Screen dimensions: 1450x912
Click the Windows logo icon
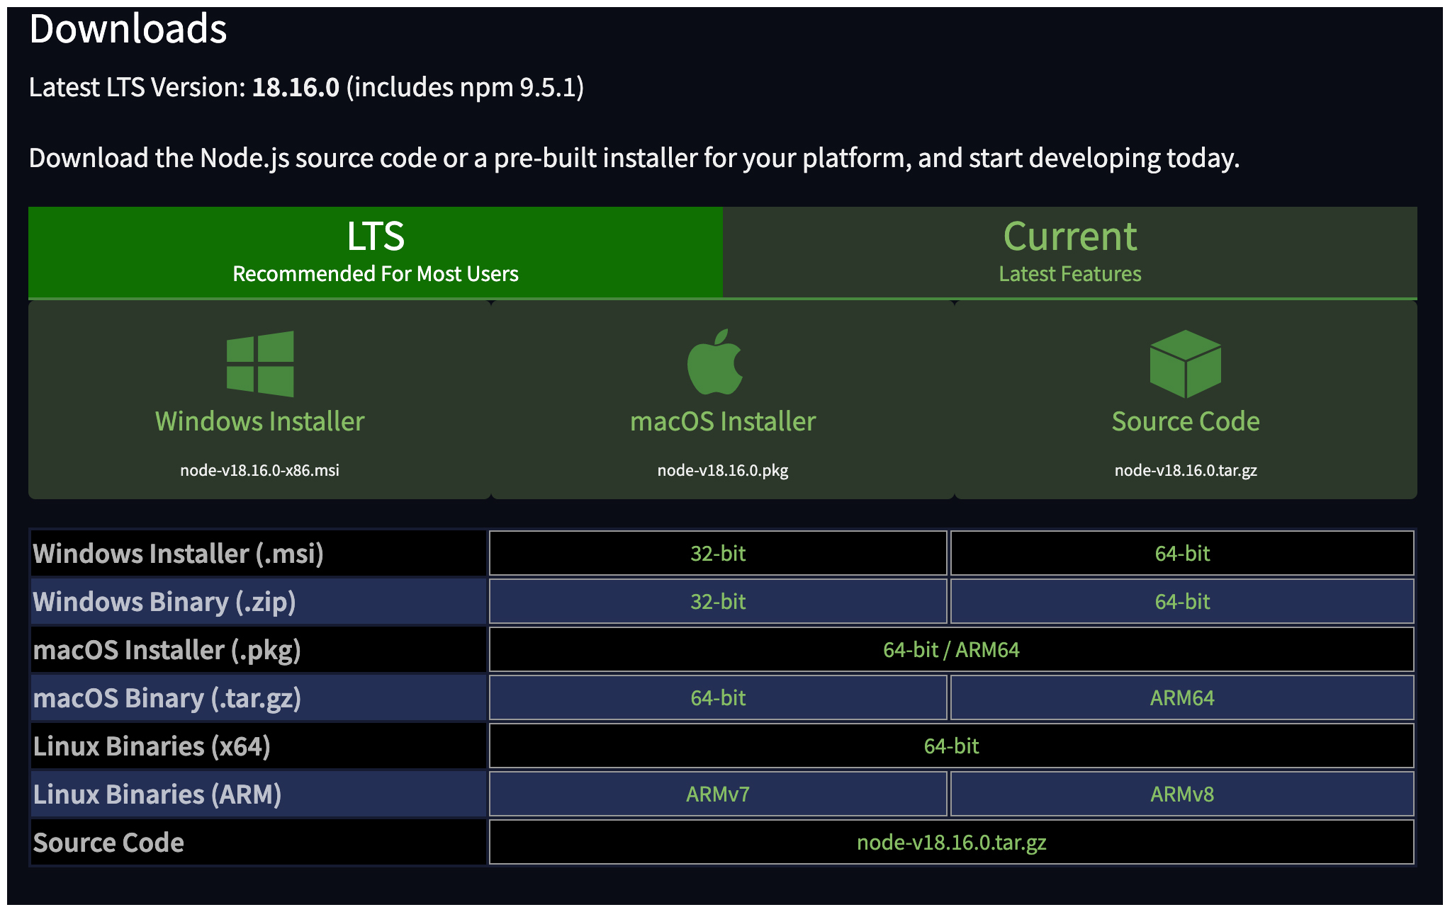(260, 364)
